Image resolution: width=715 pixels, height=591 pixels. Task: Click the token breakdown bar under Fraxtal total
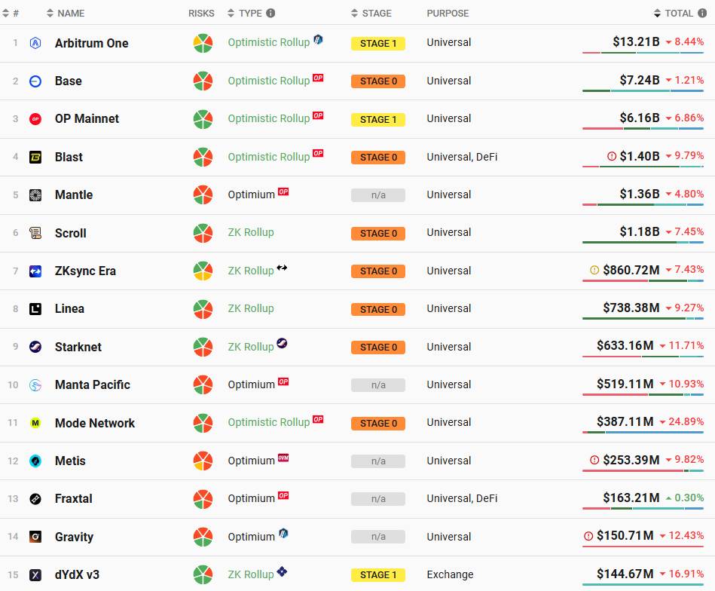tap(643, 508)
